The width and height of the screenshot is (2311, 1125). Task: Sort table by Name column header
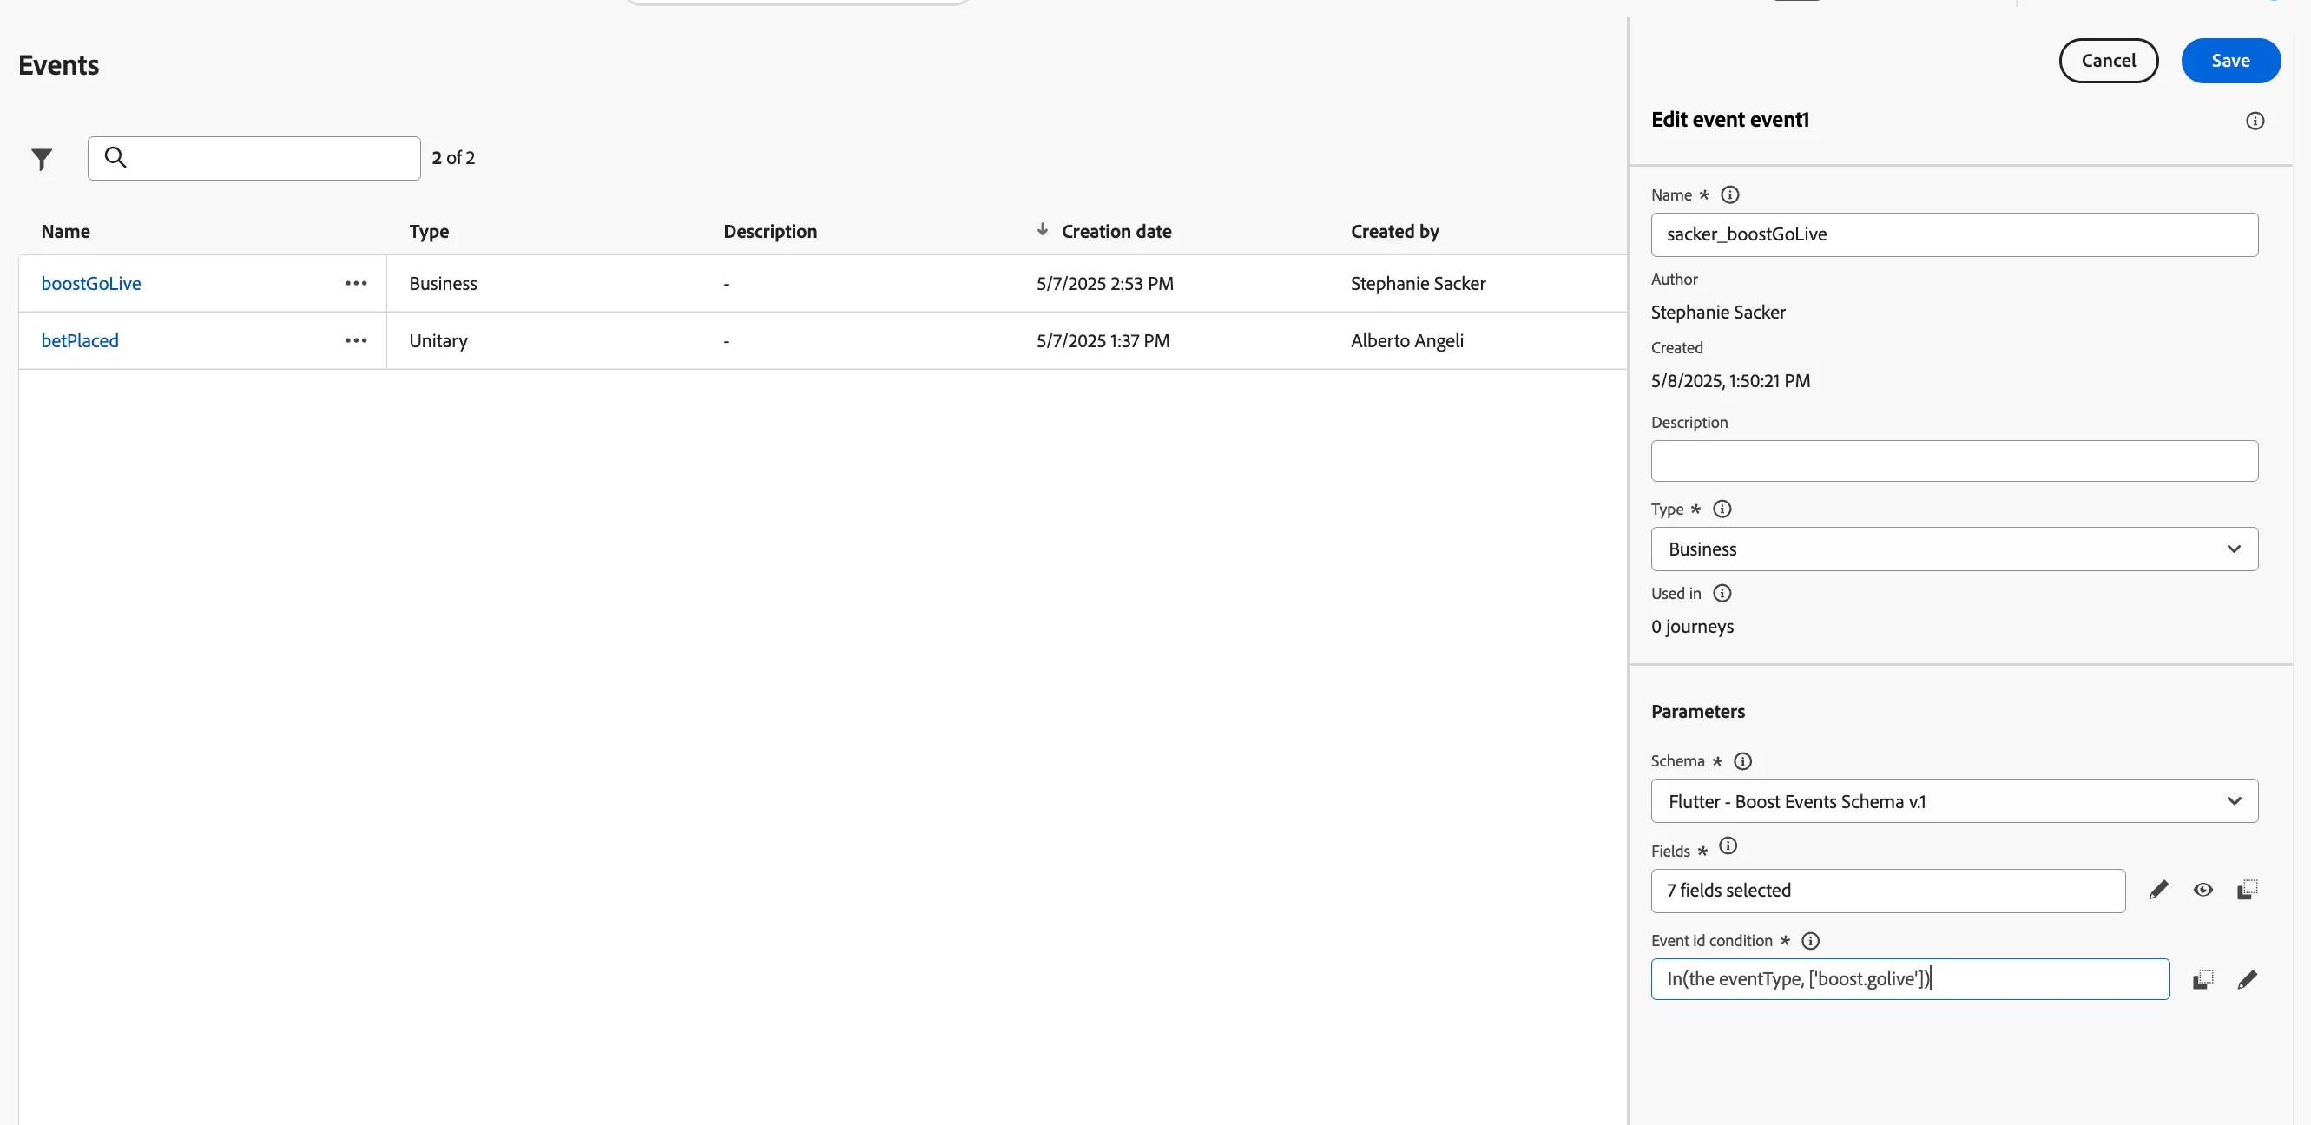tap(65, 232)
